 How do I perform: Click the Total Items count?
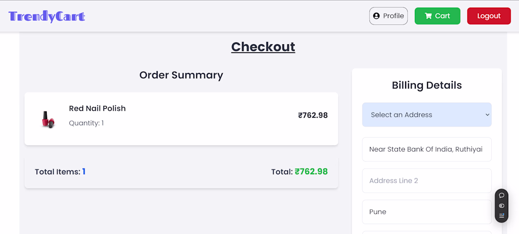(x=84, y=172)
